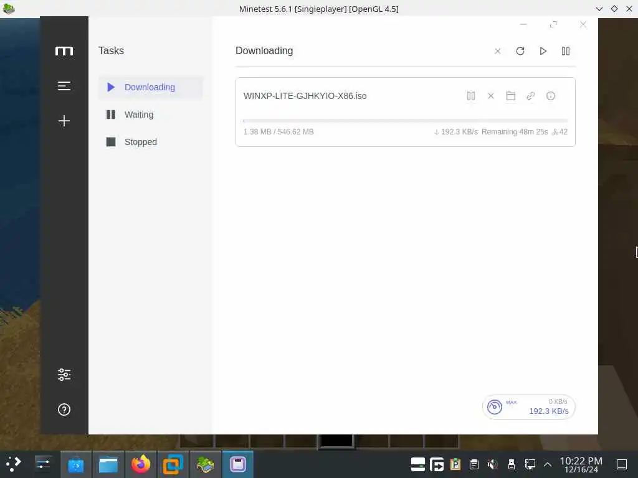Open the help question mark icon

point(64,410)
